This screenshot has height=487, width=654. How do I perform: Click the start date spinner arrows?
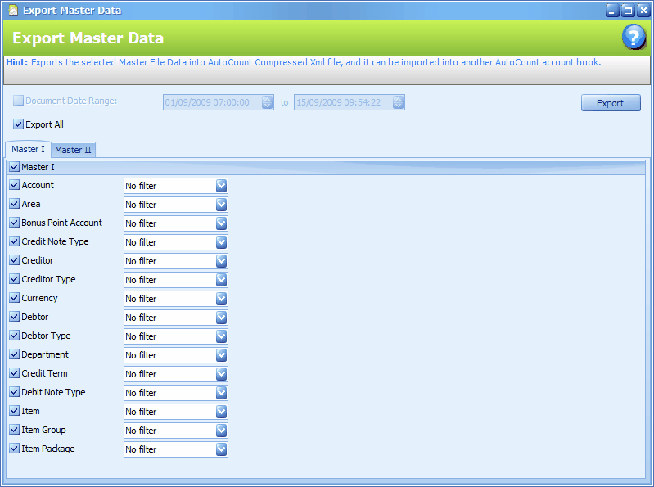click(268, 102)
